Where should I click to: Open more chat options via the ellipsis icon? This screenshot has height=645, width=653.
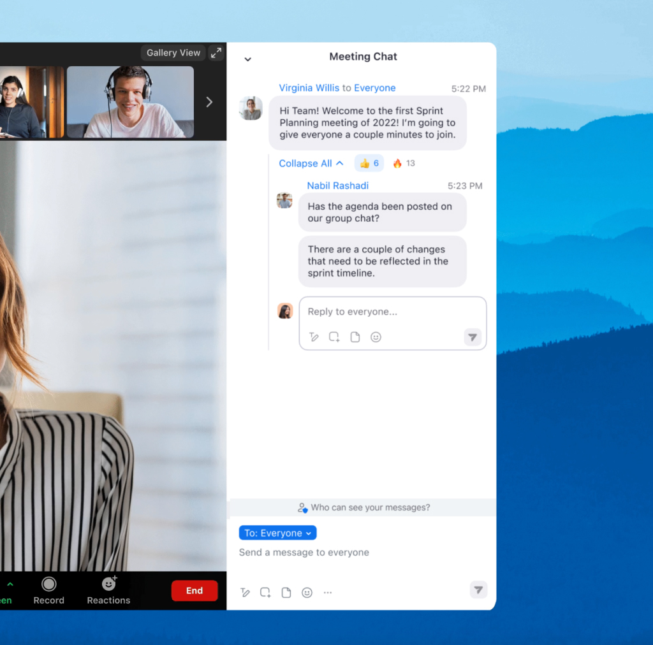pos(328,592)
